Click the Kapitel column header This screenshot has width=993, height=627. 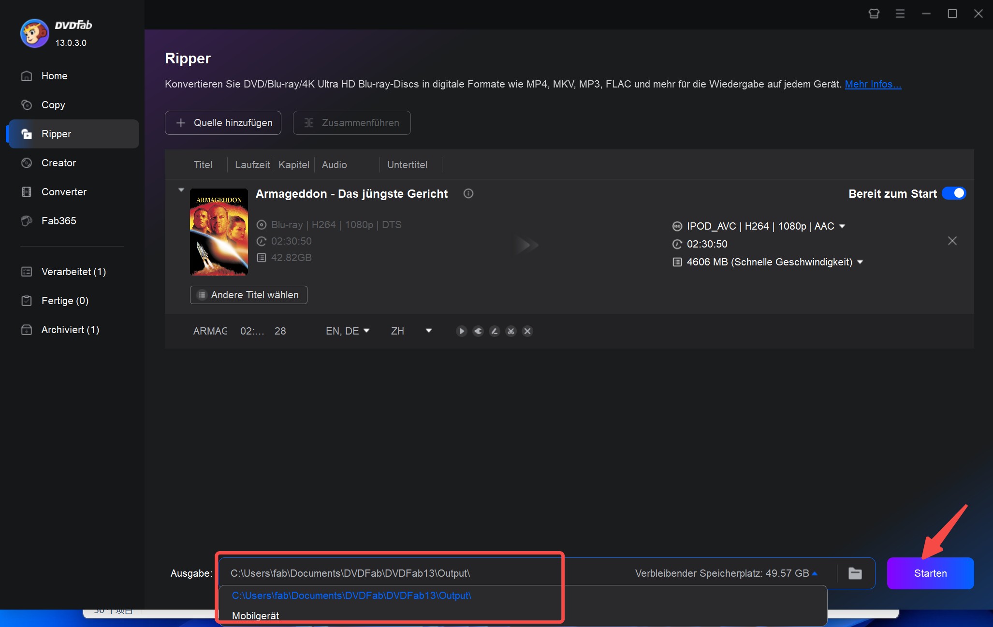pyautogui.click(x=294, y=165)
